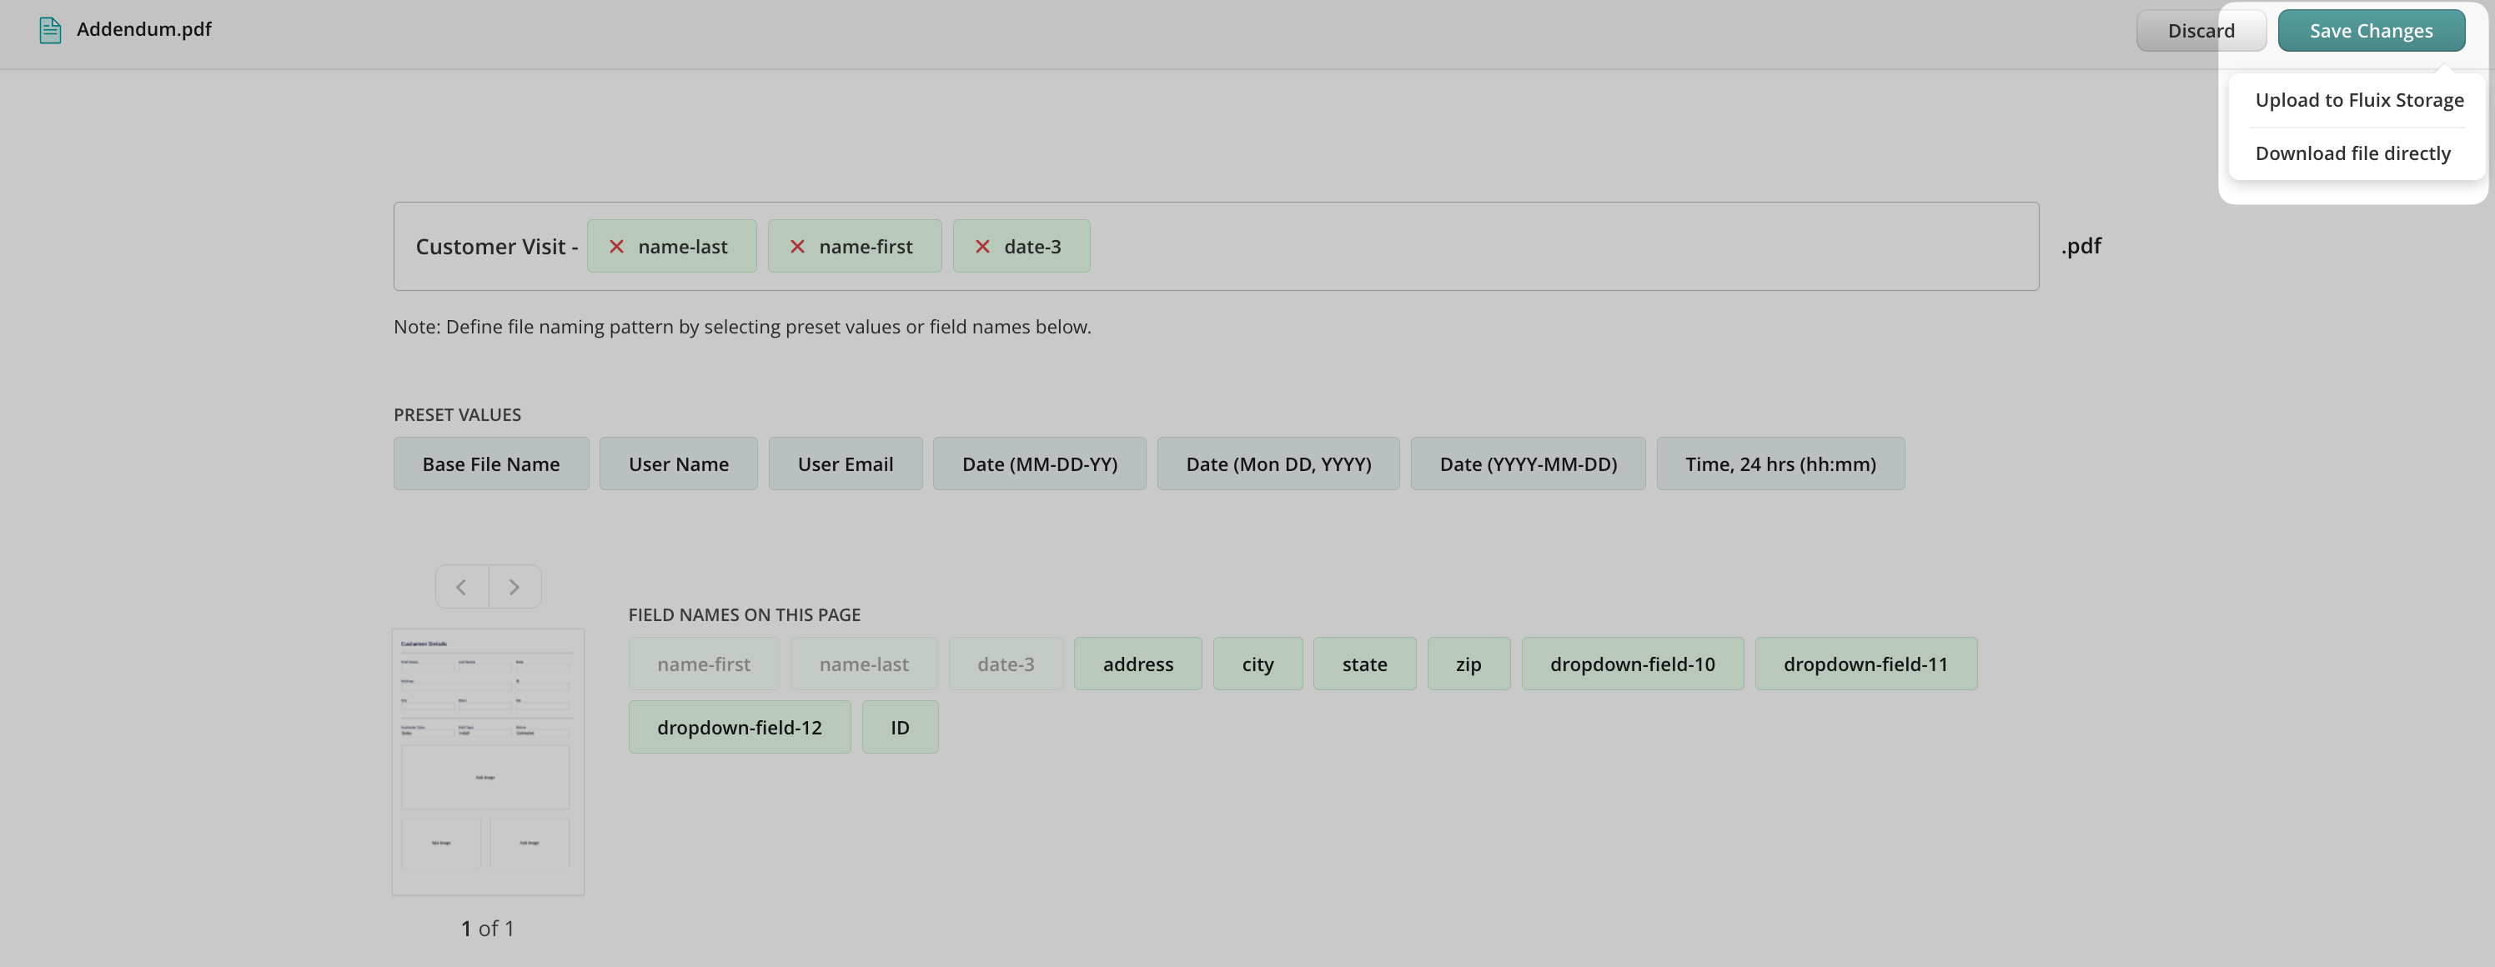Add the Base File Name preset
The height and width of the screenshot is (967, 2495).
490,463
